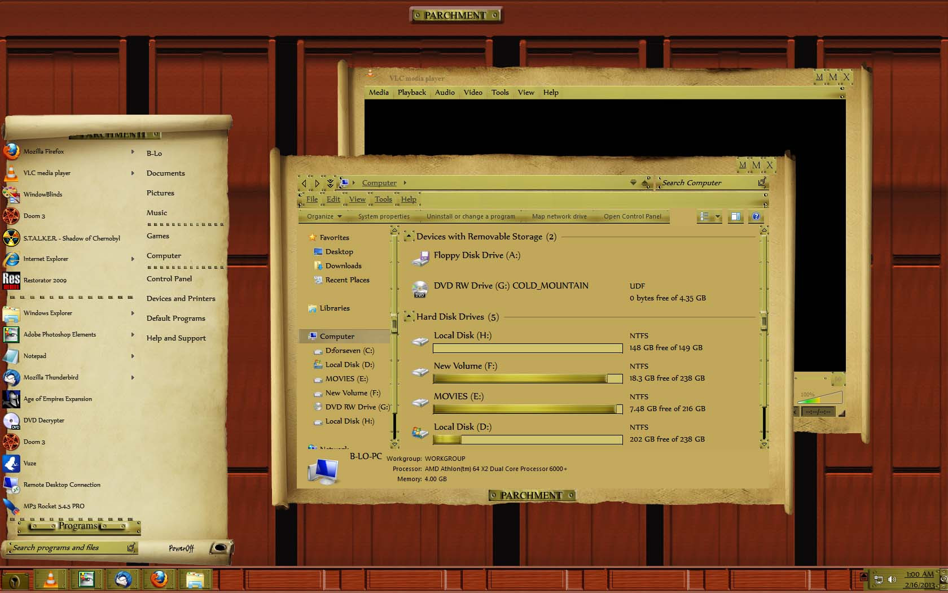Click the Back arrow in Explorer
Screen dimensions: 948x593
pos(304,183)
